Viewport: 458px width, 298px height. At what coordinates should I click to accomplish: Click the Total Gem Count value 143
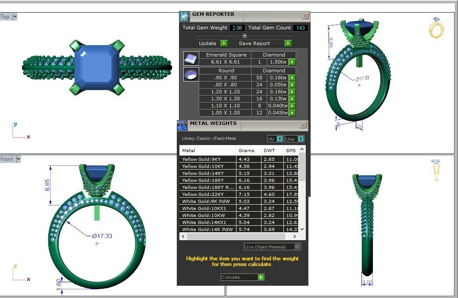[x=301, y=28]
